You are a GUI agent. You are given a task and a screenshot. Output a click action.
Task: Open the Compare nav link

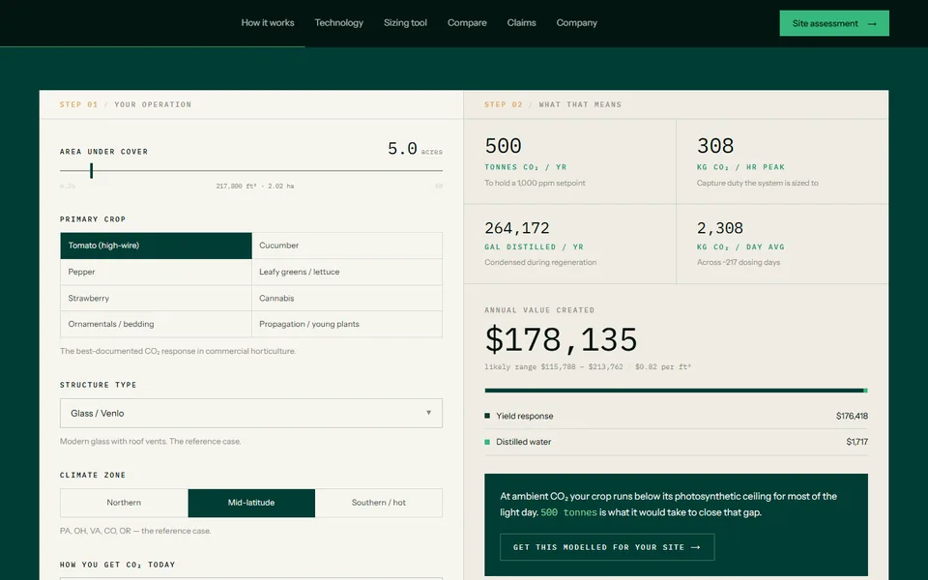tap(467, 22)
